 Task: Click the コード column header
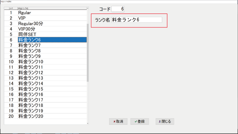[11, 8]
